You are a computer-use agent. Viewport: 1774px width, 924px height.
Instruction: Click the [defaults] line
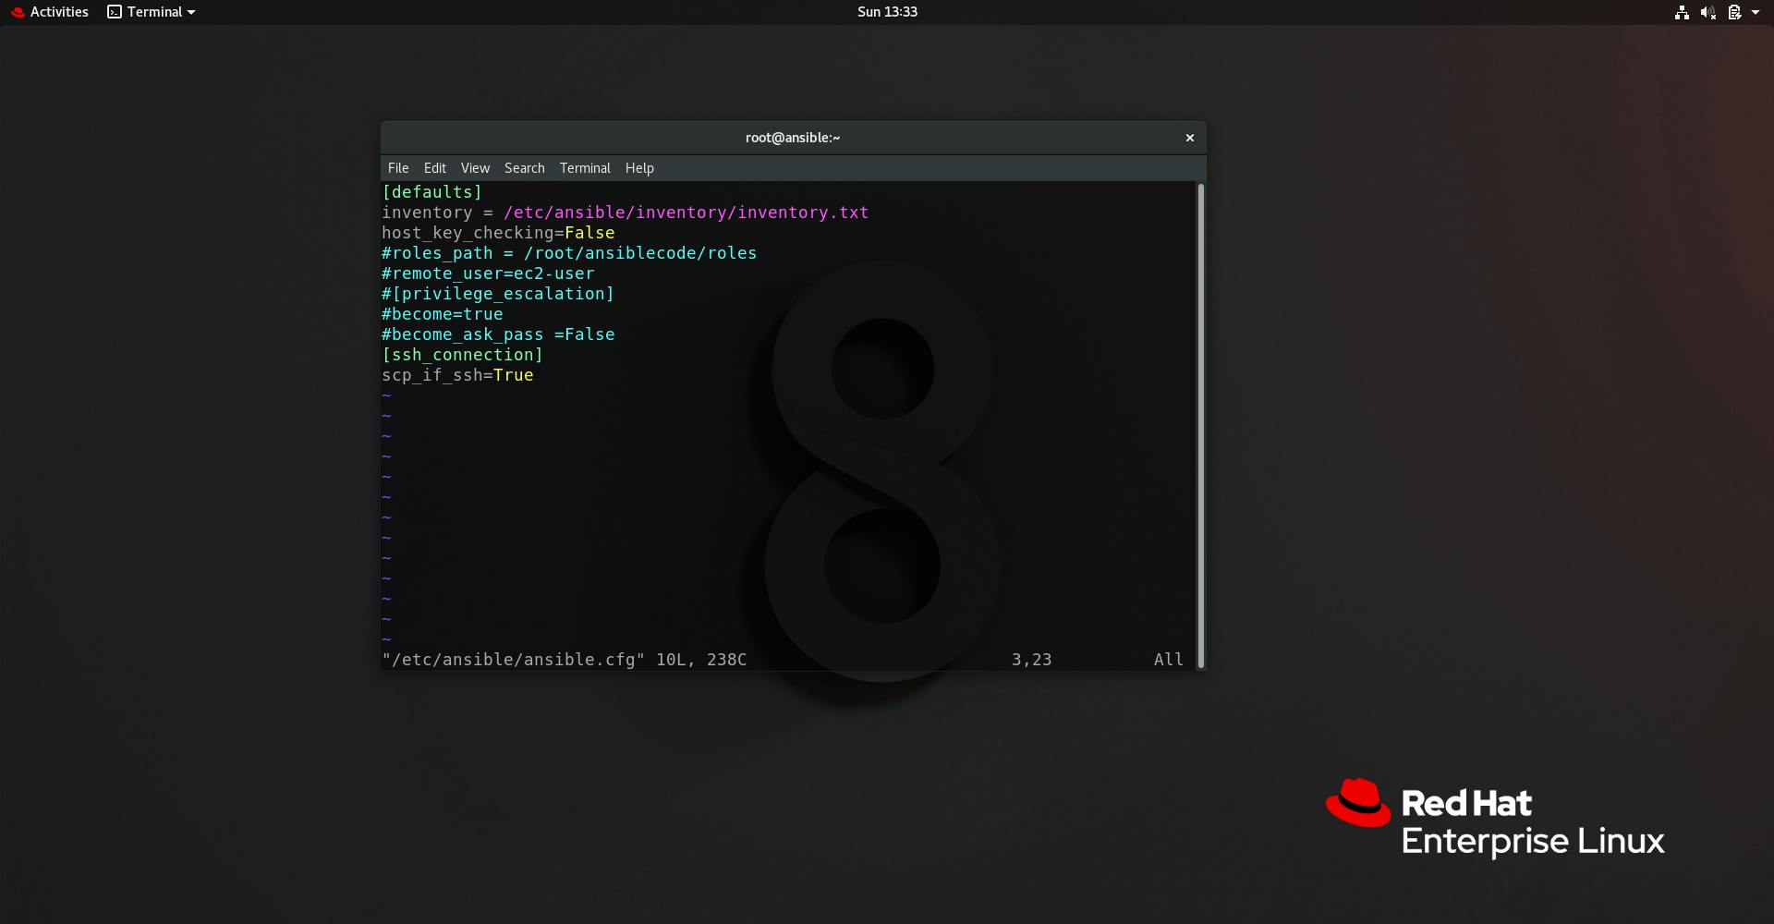tap(431, 192)
